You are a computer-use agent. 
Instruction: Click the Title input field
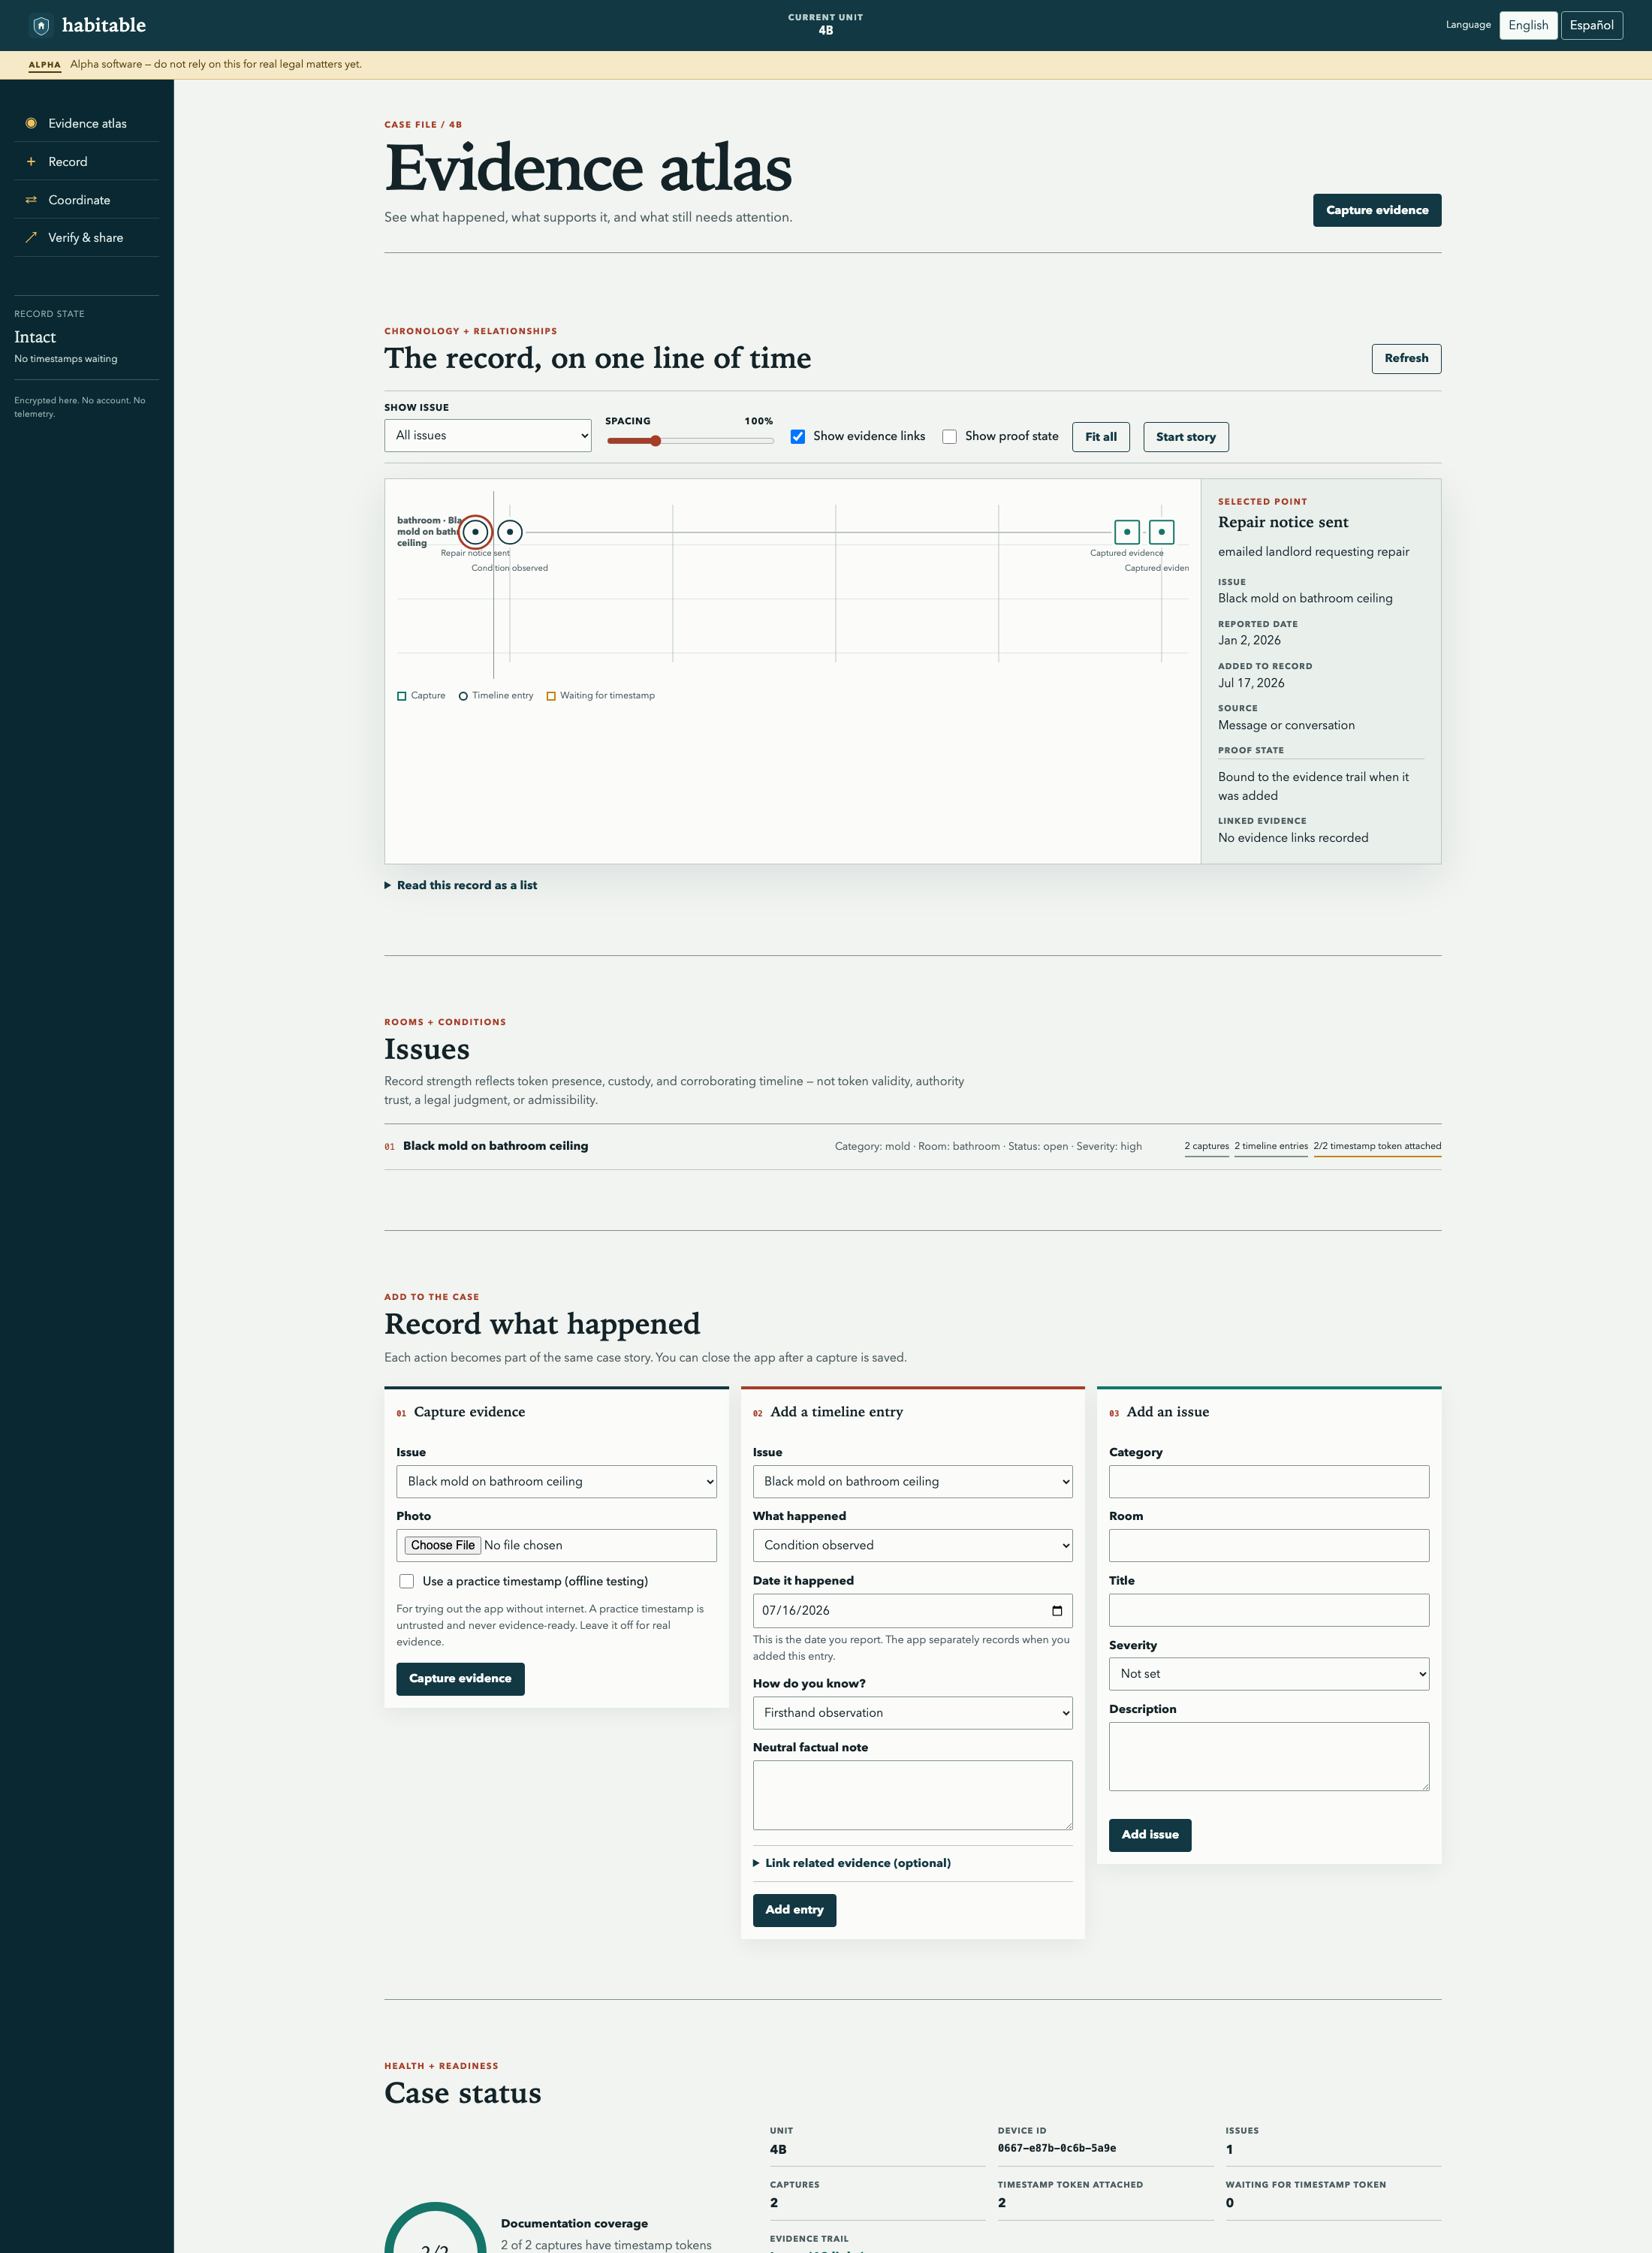click(1269, 1610)
